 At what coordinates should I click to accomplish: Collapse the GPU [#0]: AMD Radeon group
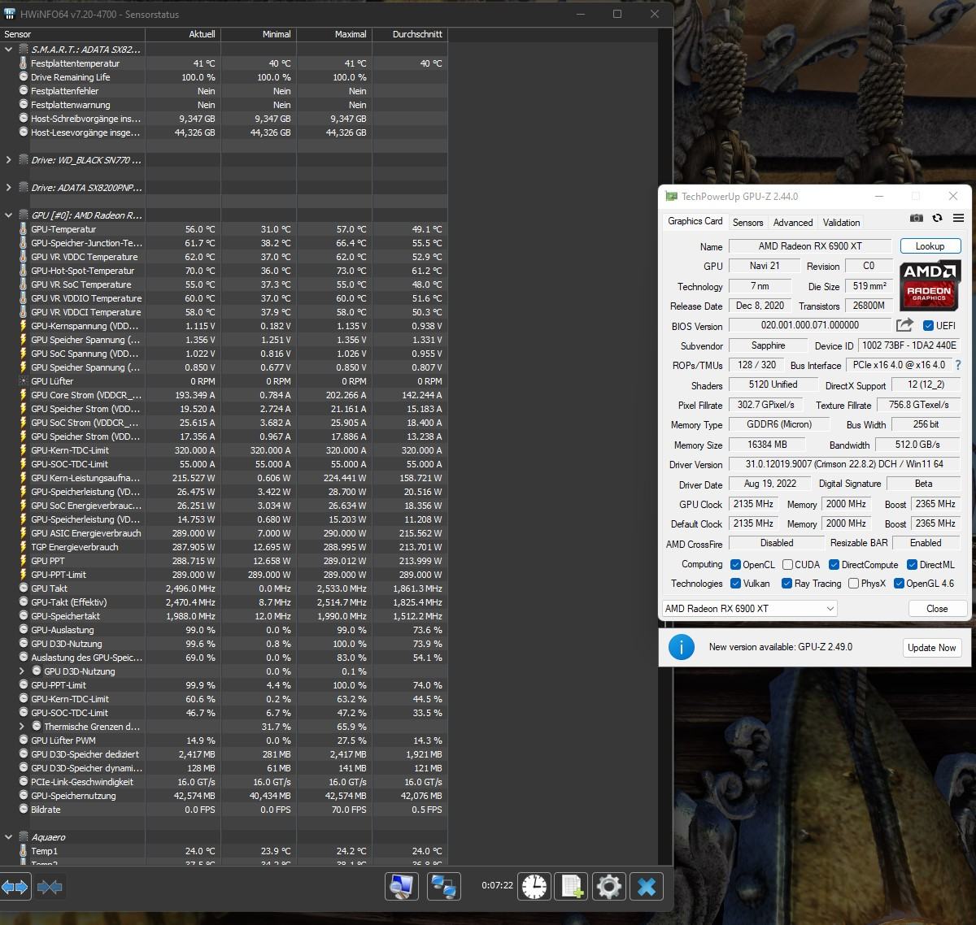coord(9,215)
